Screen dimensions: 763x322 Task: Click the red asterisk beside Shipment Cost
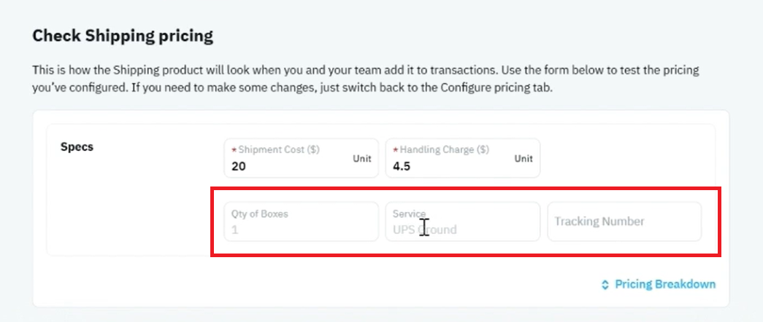coord(234,150)
